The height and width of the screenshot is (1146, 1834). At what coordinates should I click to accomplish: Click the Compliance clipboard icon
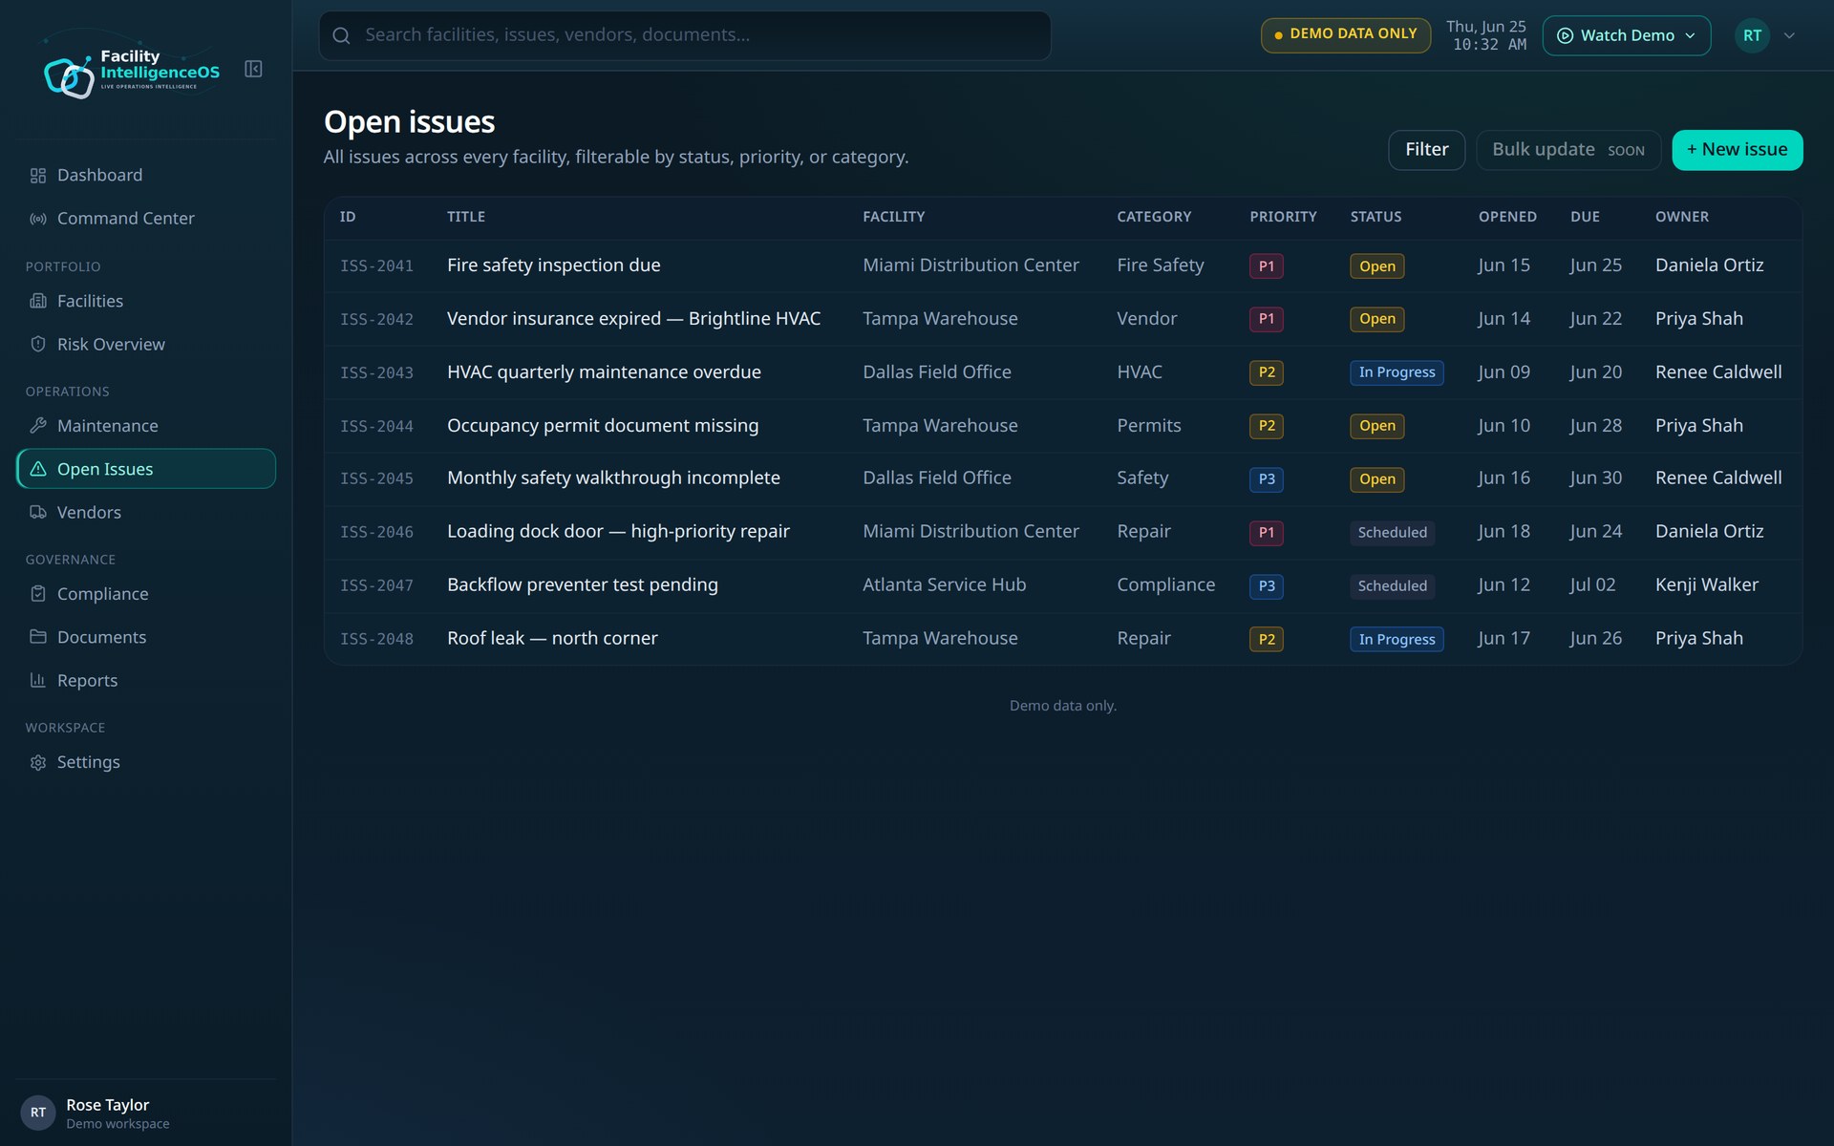pyautogui.click(x=38, y=594)
